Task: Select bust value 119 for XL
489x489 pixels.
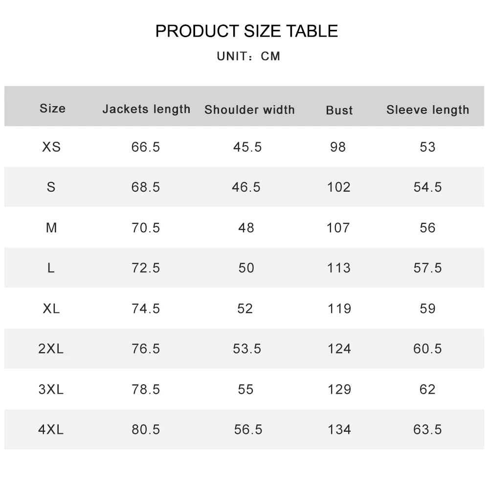Action: click(339, 309)
